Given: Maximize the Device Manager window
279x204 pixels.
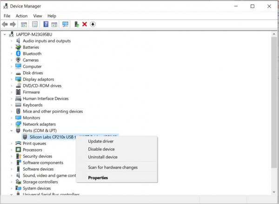Looking at the screenshot, I should click(x=252, y=6).
